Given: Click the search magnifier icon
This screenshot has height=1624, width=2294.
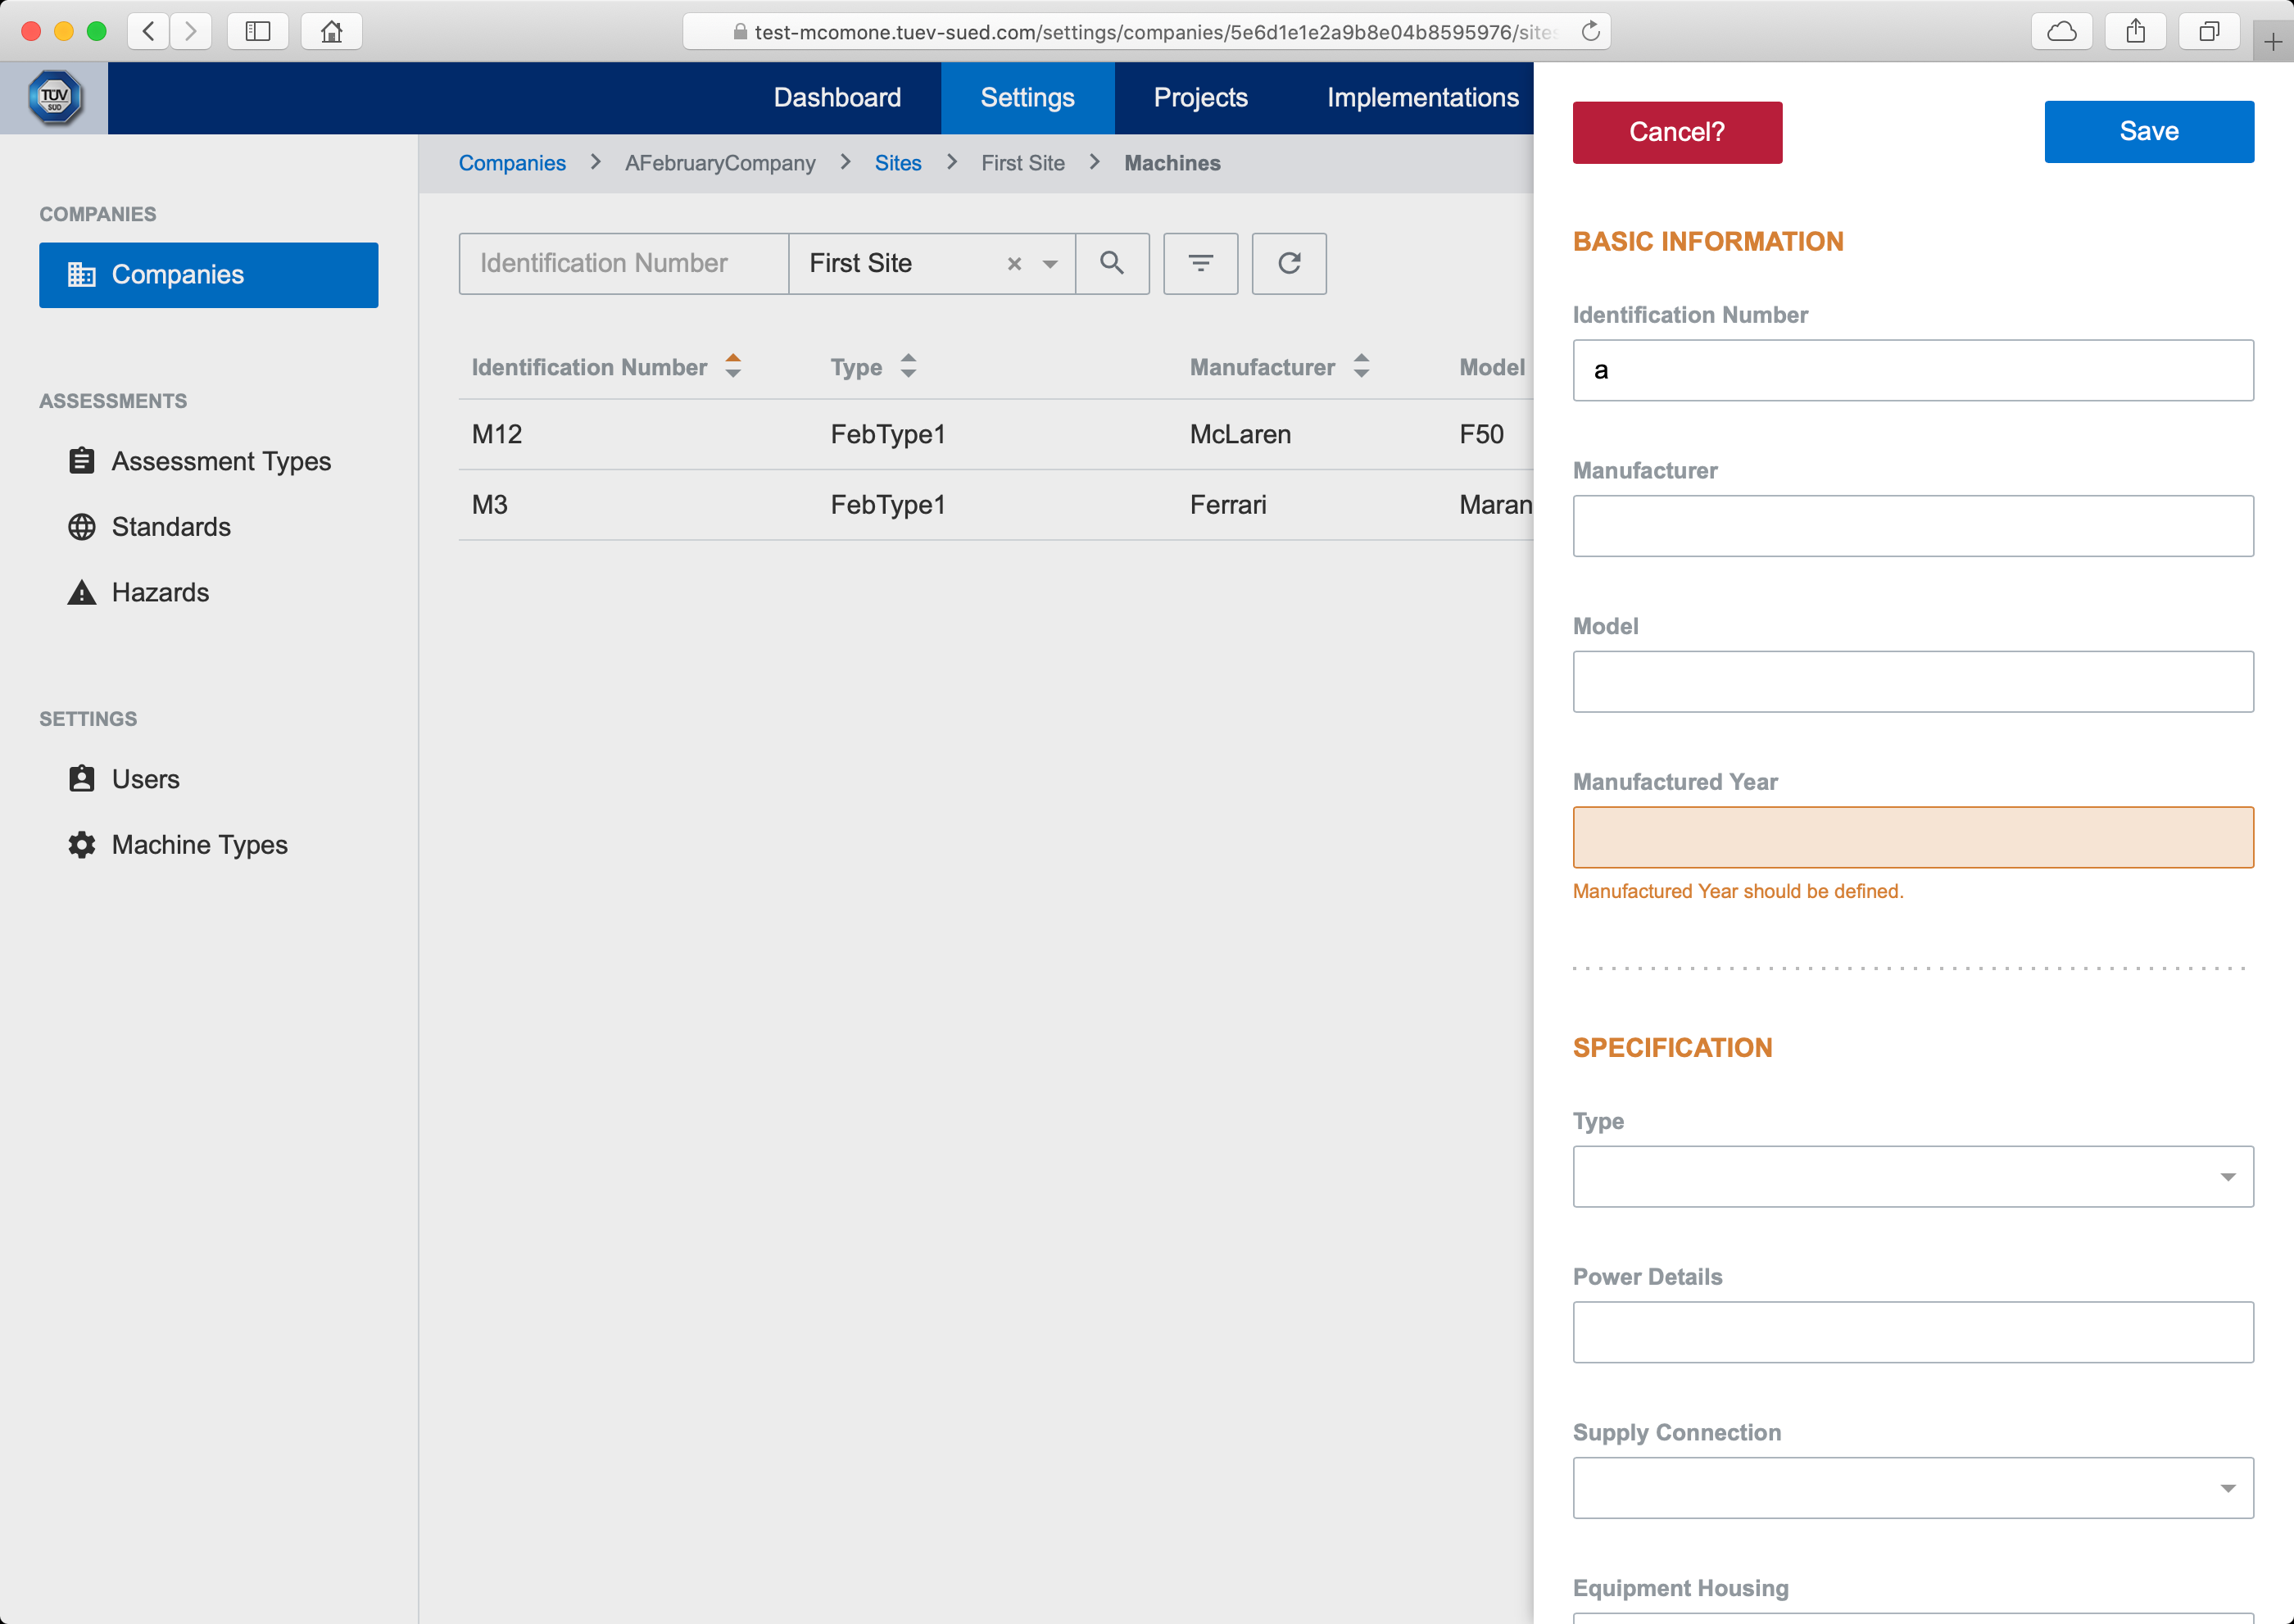Looking at the screenshot, I should pos(1111,263).
